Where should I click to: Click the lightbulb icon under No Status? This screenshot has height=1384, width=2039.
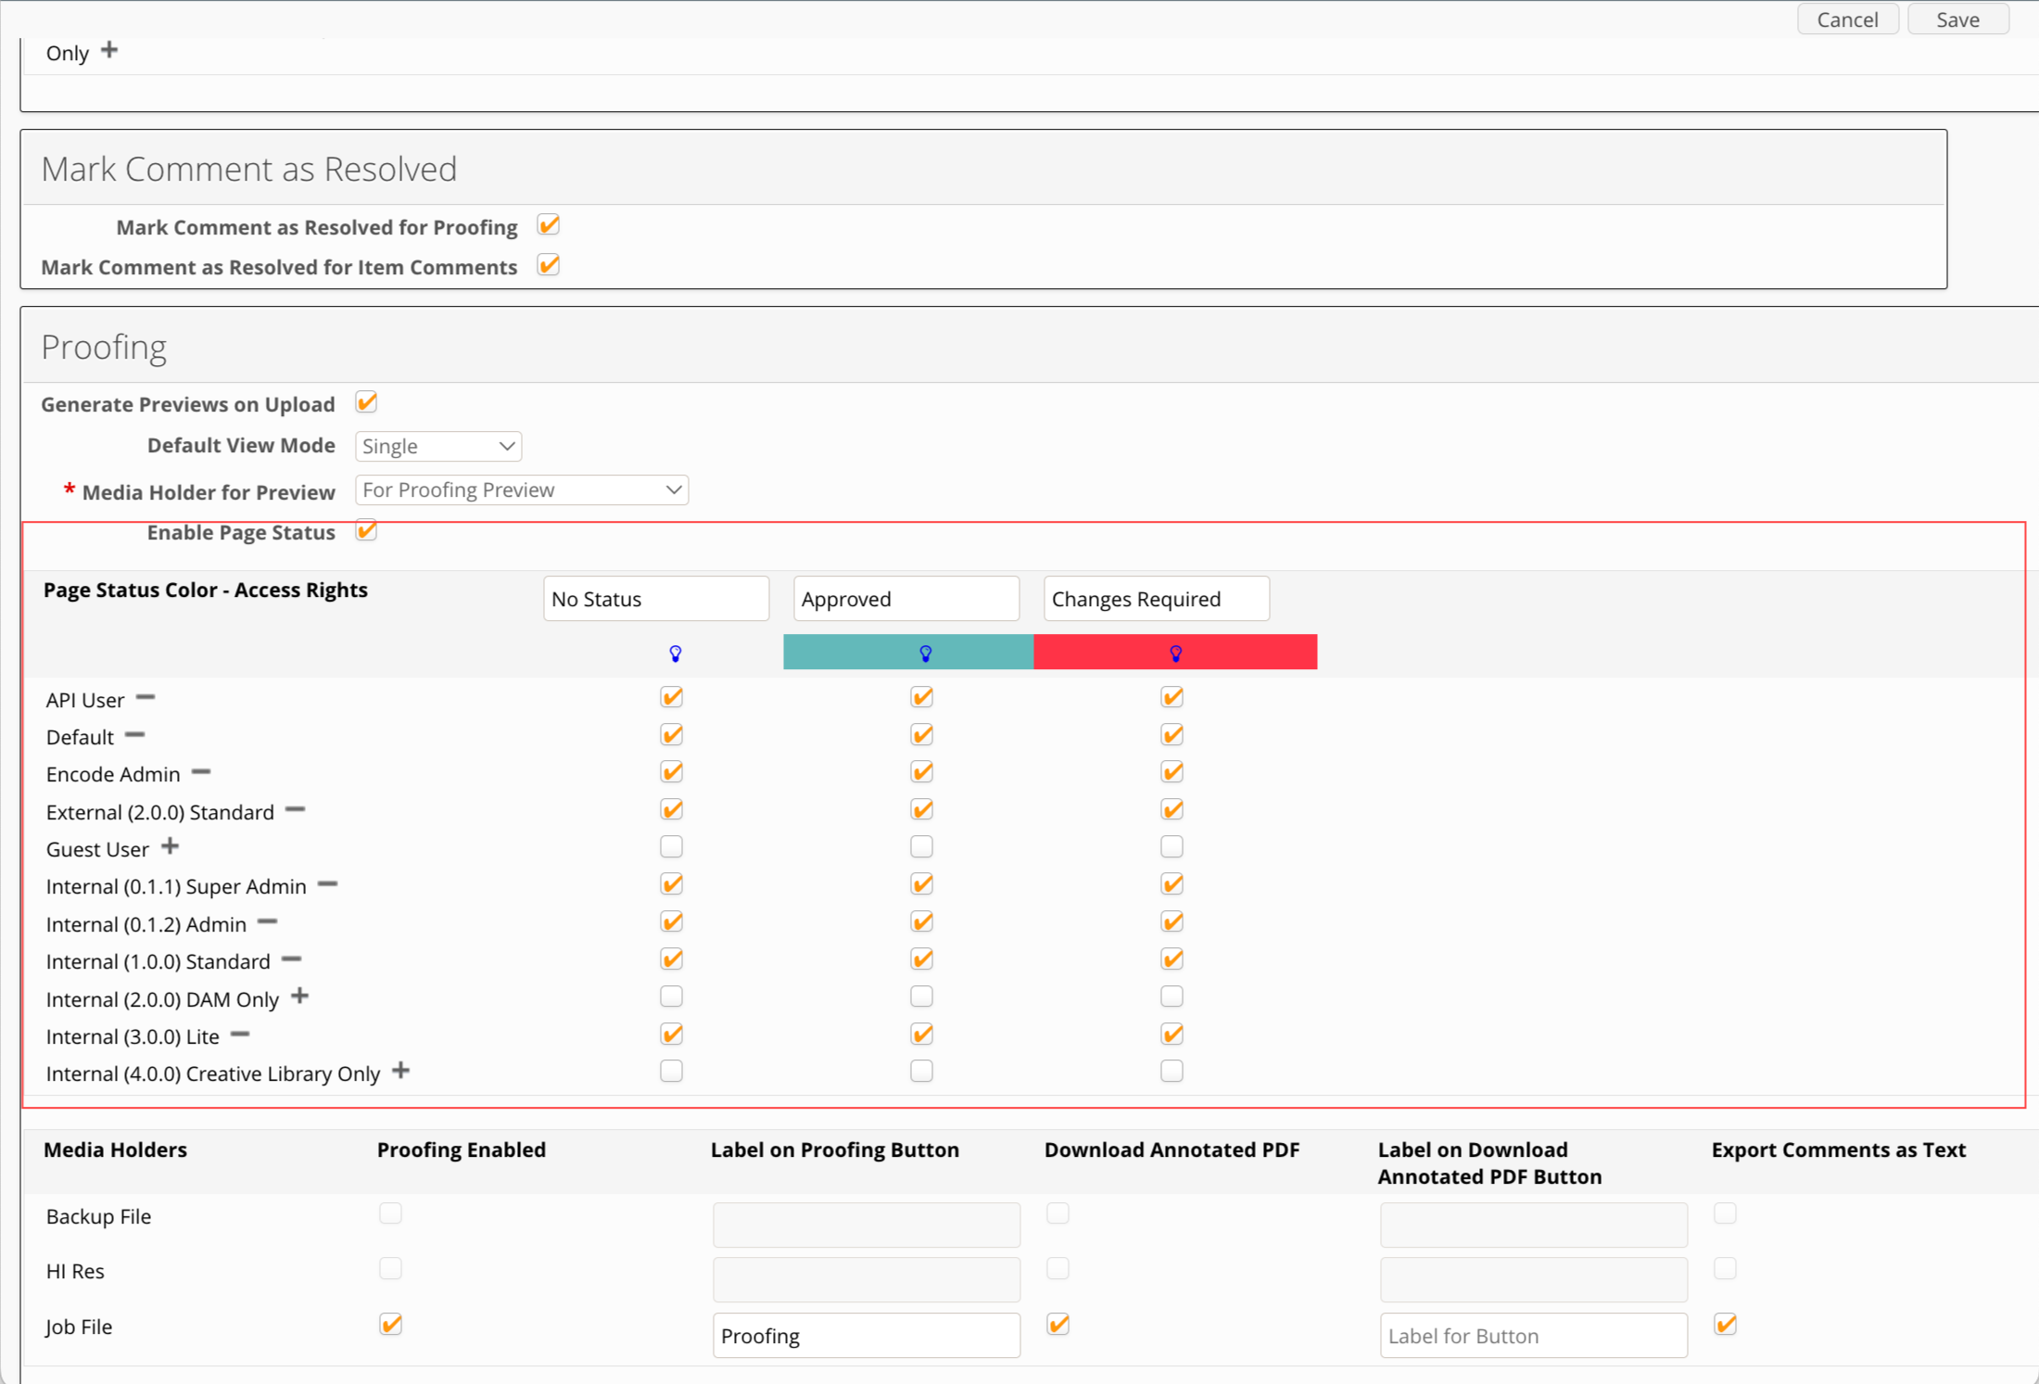click(676, 654)
